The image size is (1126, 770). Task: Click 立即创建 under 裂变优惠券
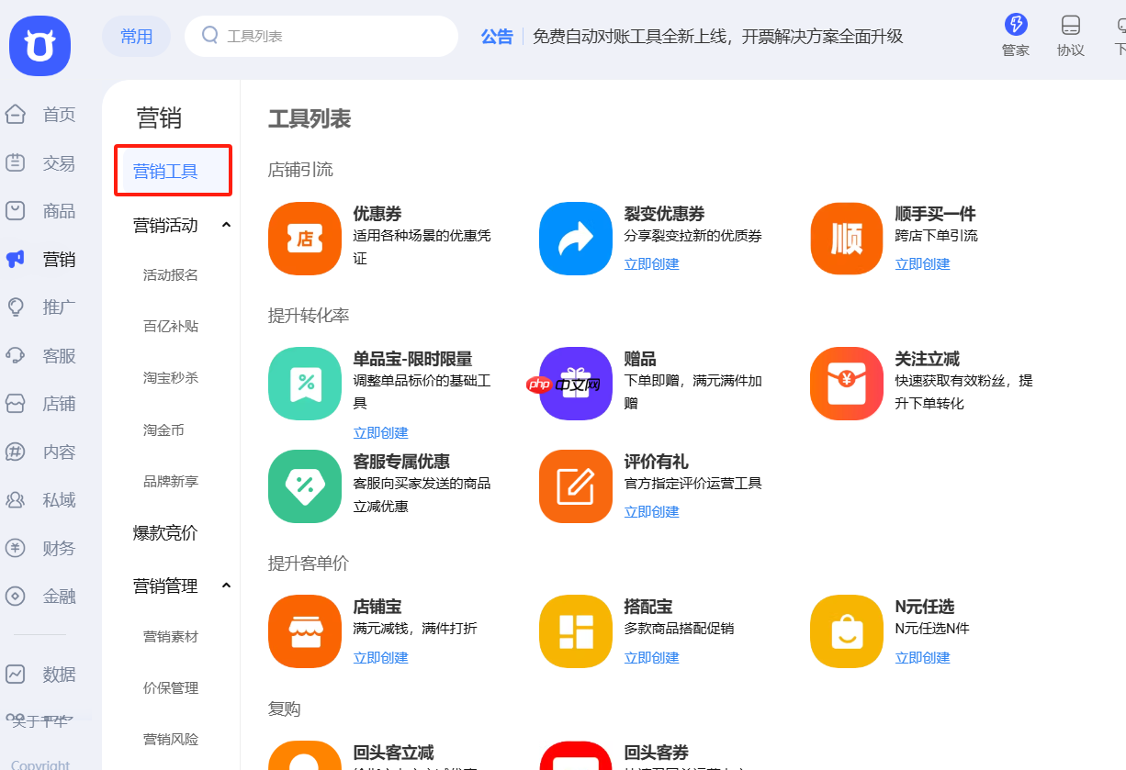[x=651, y=263]
